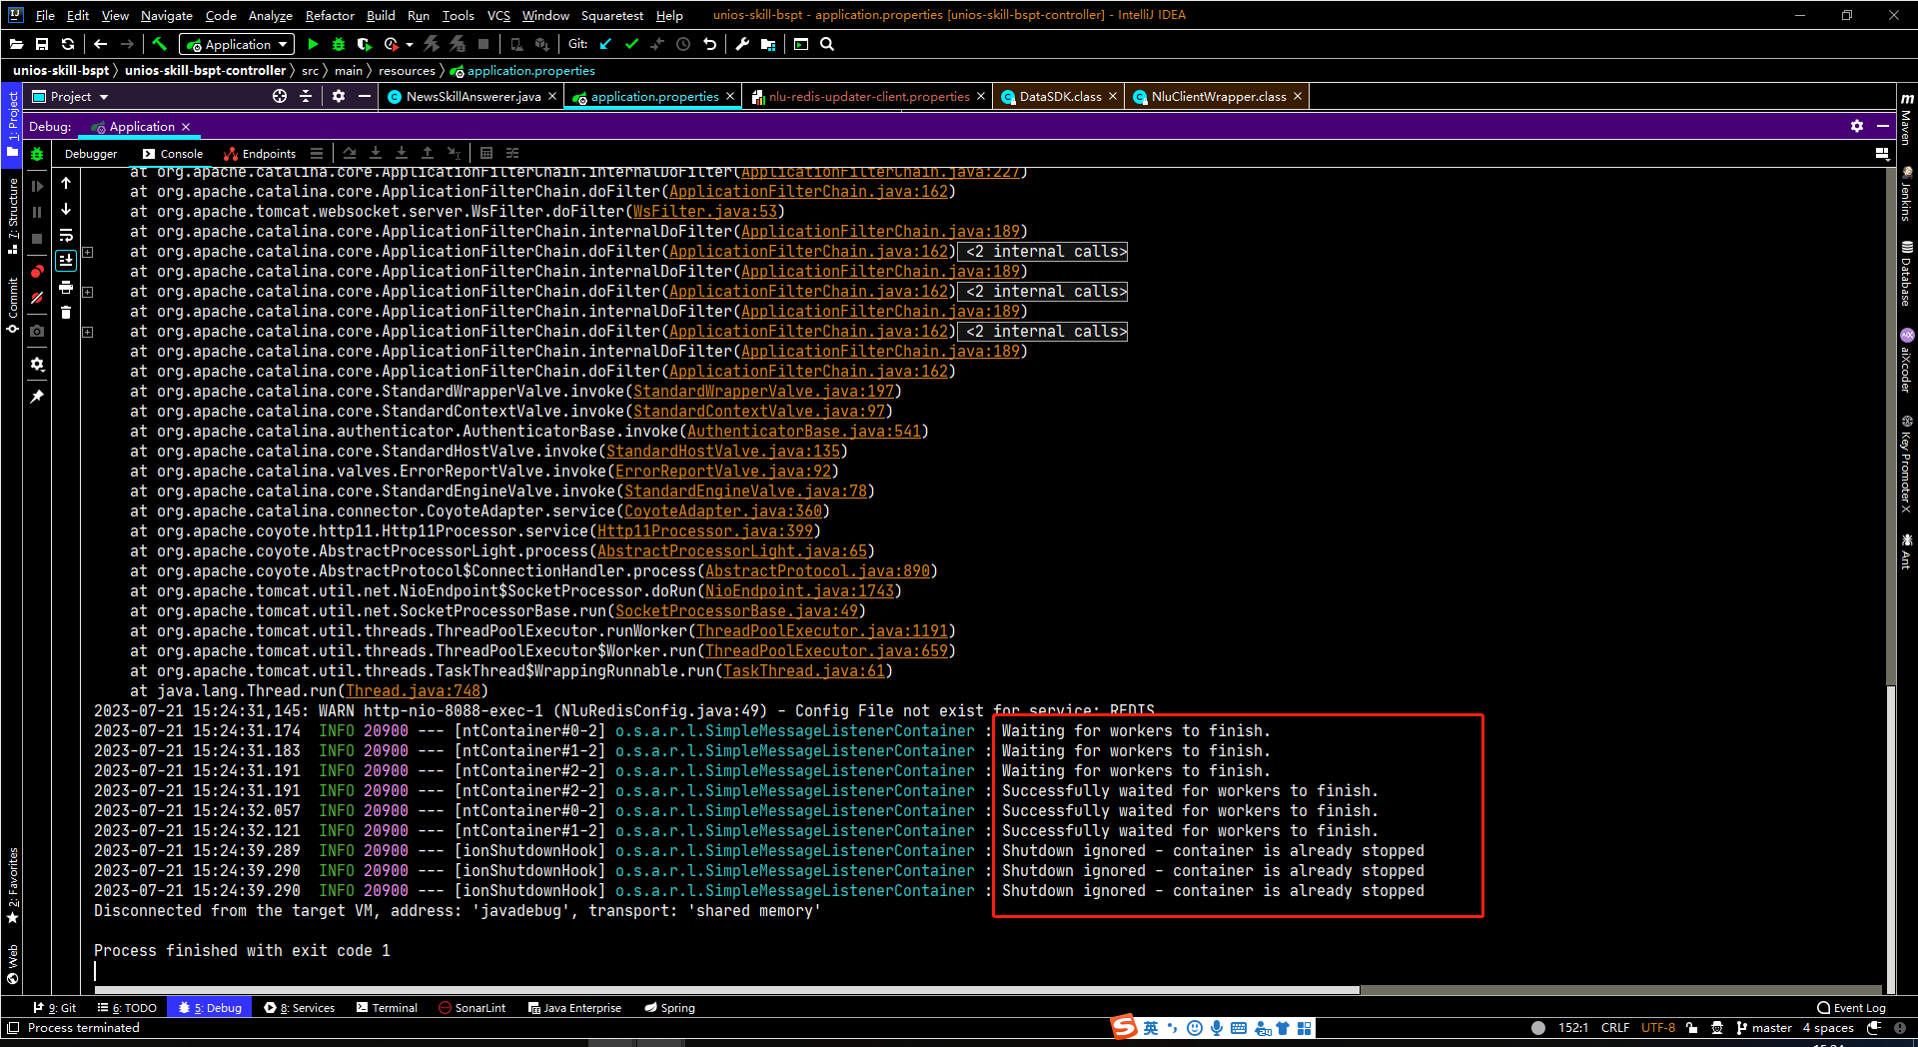Click the green Run Application button
Viewport: 1918px width, 1047px height.
313,44
